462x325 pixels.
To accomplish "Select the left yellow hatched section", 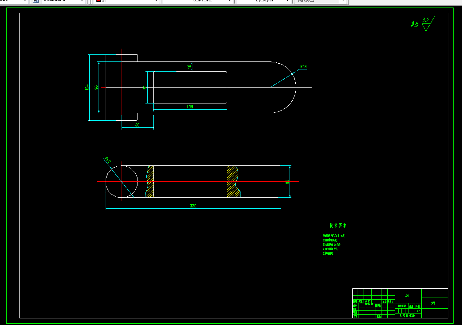I will point(150,181).
